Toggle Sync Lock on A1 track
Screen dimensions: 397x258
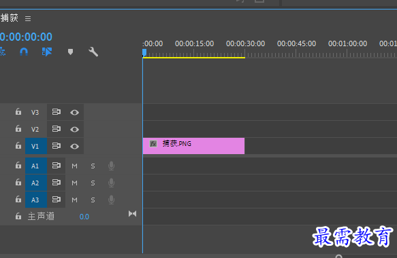[x=57, y=166]
